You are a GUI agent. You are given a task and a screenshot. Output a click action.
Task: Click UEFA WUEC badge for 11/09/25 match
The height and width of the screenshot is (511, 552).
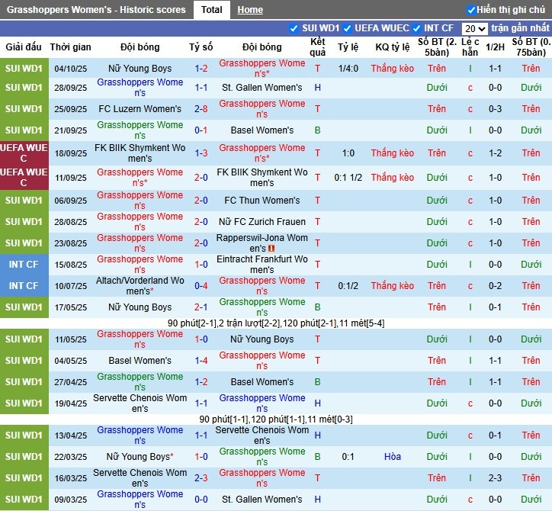click(x=24, y=178)
